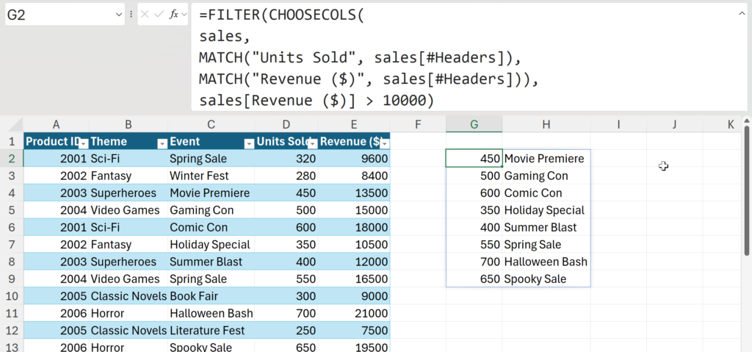Click cell containing Halloween Bash in column H
Image resolution: width=752 pixels, height=352 pixels.
(x=546, y=262)
